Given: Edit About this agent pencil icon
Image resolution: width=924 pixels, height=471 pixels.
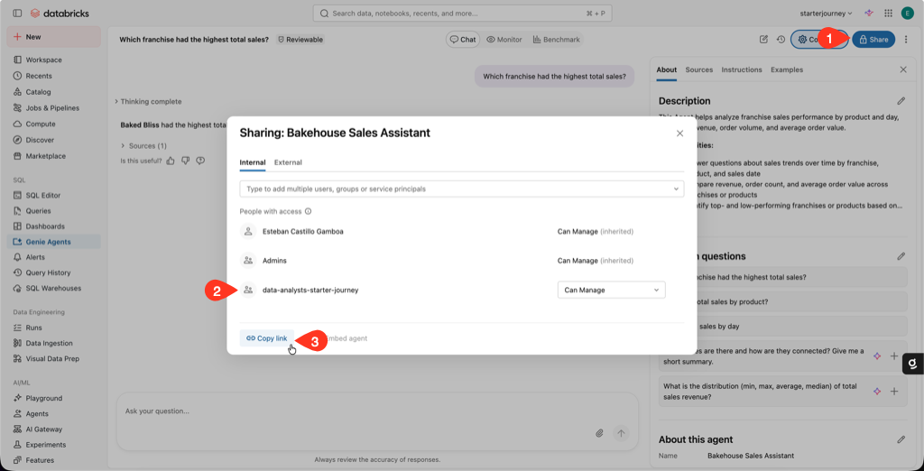Looking at the screenshot, I should click(901, 439).
